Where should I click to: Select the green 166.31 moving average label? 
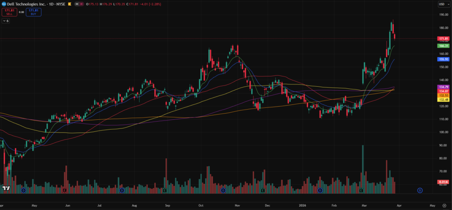tap(443, 46)
